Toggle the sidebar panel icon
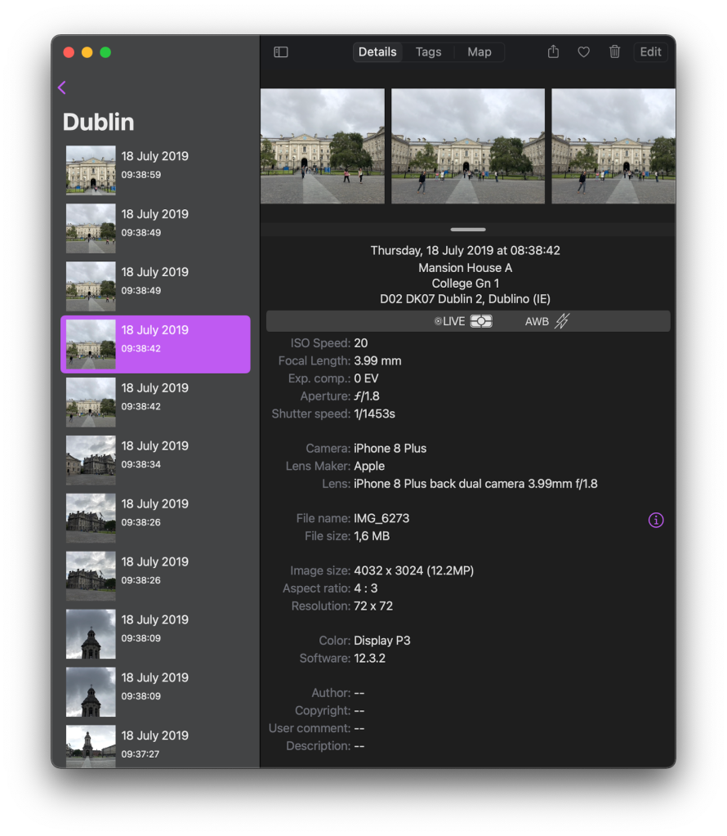This screenshot has width=727, height=836. coord(281,51)
